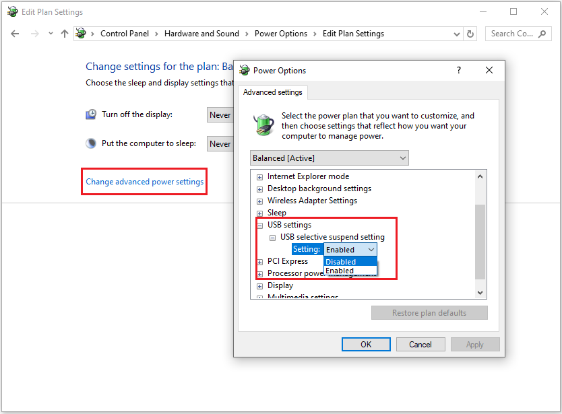Click the settings tree scrollbar thumb
Screen dimensions: 562x414
[480, 242]
